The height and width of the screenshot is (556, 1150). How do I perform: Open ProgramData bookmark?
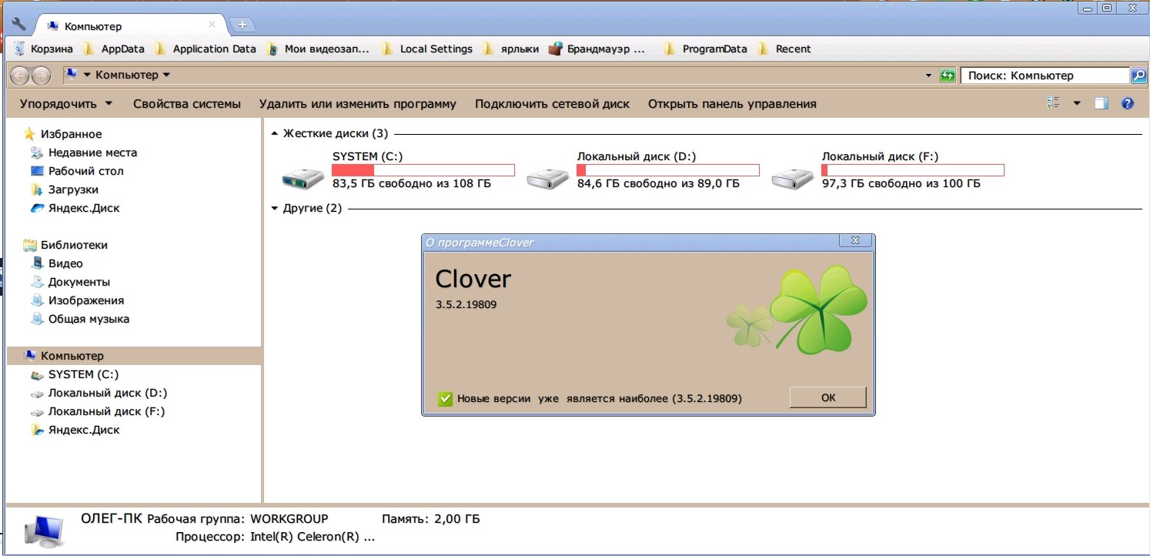(705, 49)
